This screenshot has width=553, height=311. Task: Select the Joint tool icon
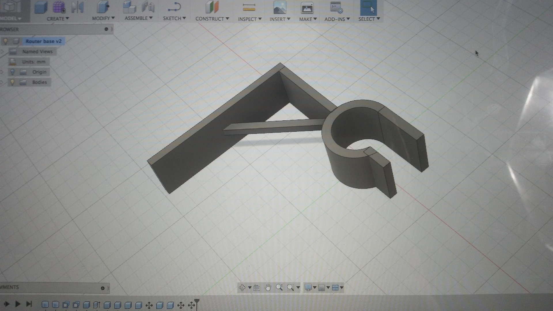coord(148,7)
